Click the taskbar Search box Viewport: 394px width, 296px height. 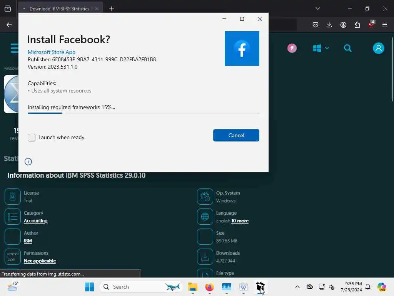coord(141,287)
